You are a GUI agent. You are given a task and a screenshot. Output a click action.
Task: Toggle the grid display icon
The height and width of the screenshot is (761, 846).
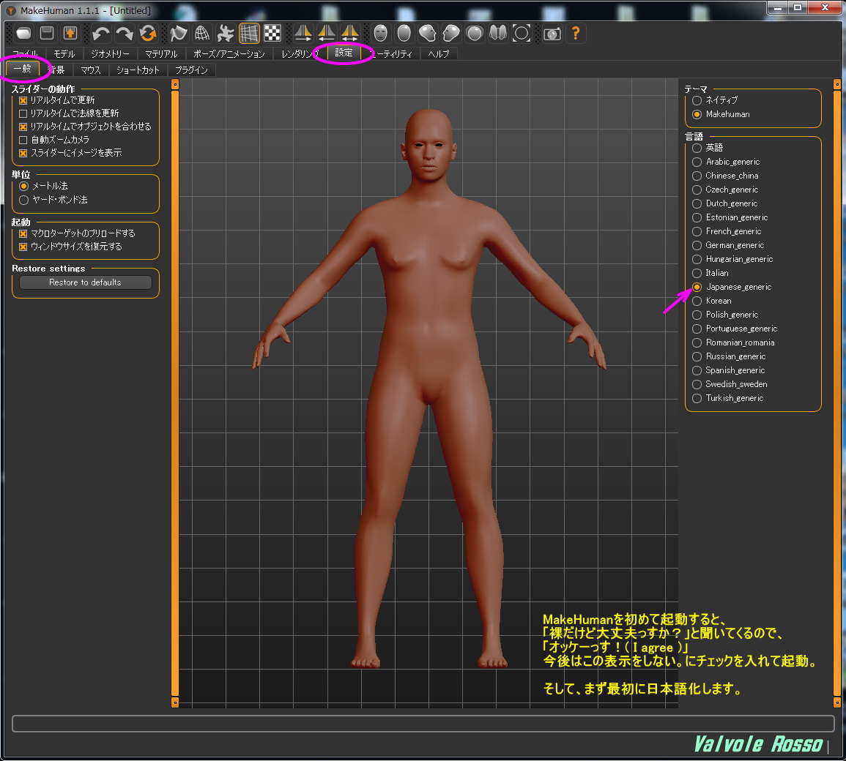249,33
